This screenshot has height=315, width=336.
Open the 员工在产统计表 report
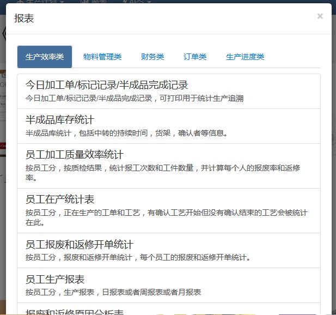tap(60, 199)
